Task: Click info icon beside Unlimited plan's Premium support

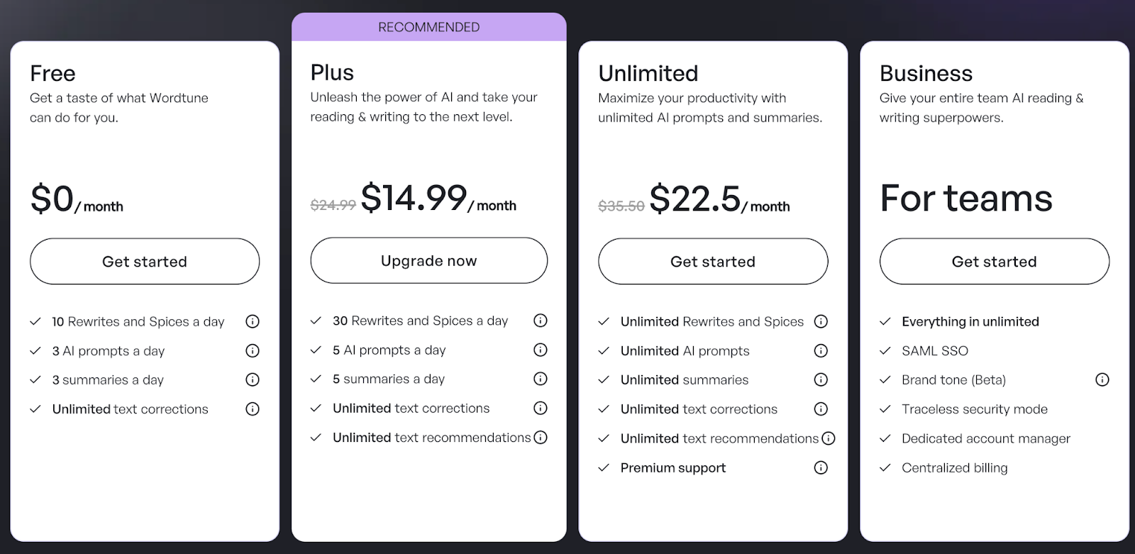Action: tap(821, 467)
